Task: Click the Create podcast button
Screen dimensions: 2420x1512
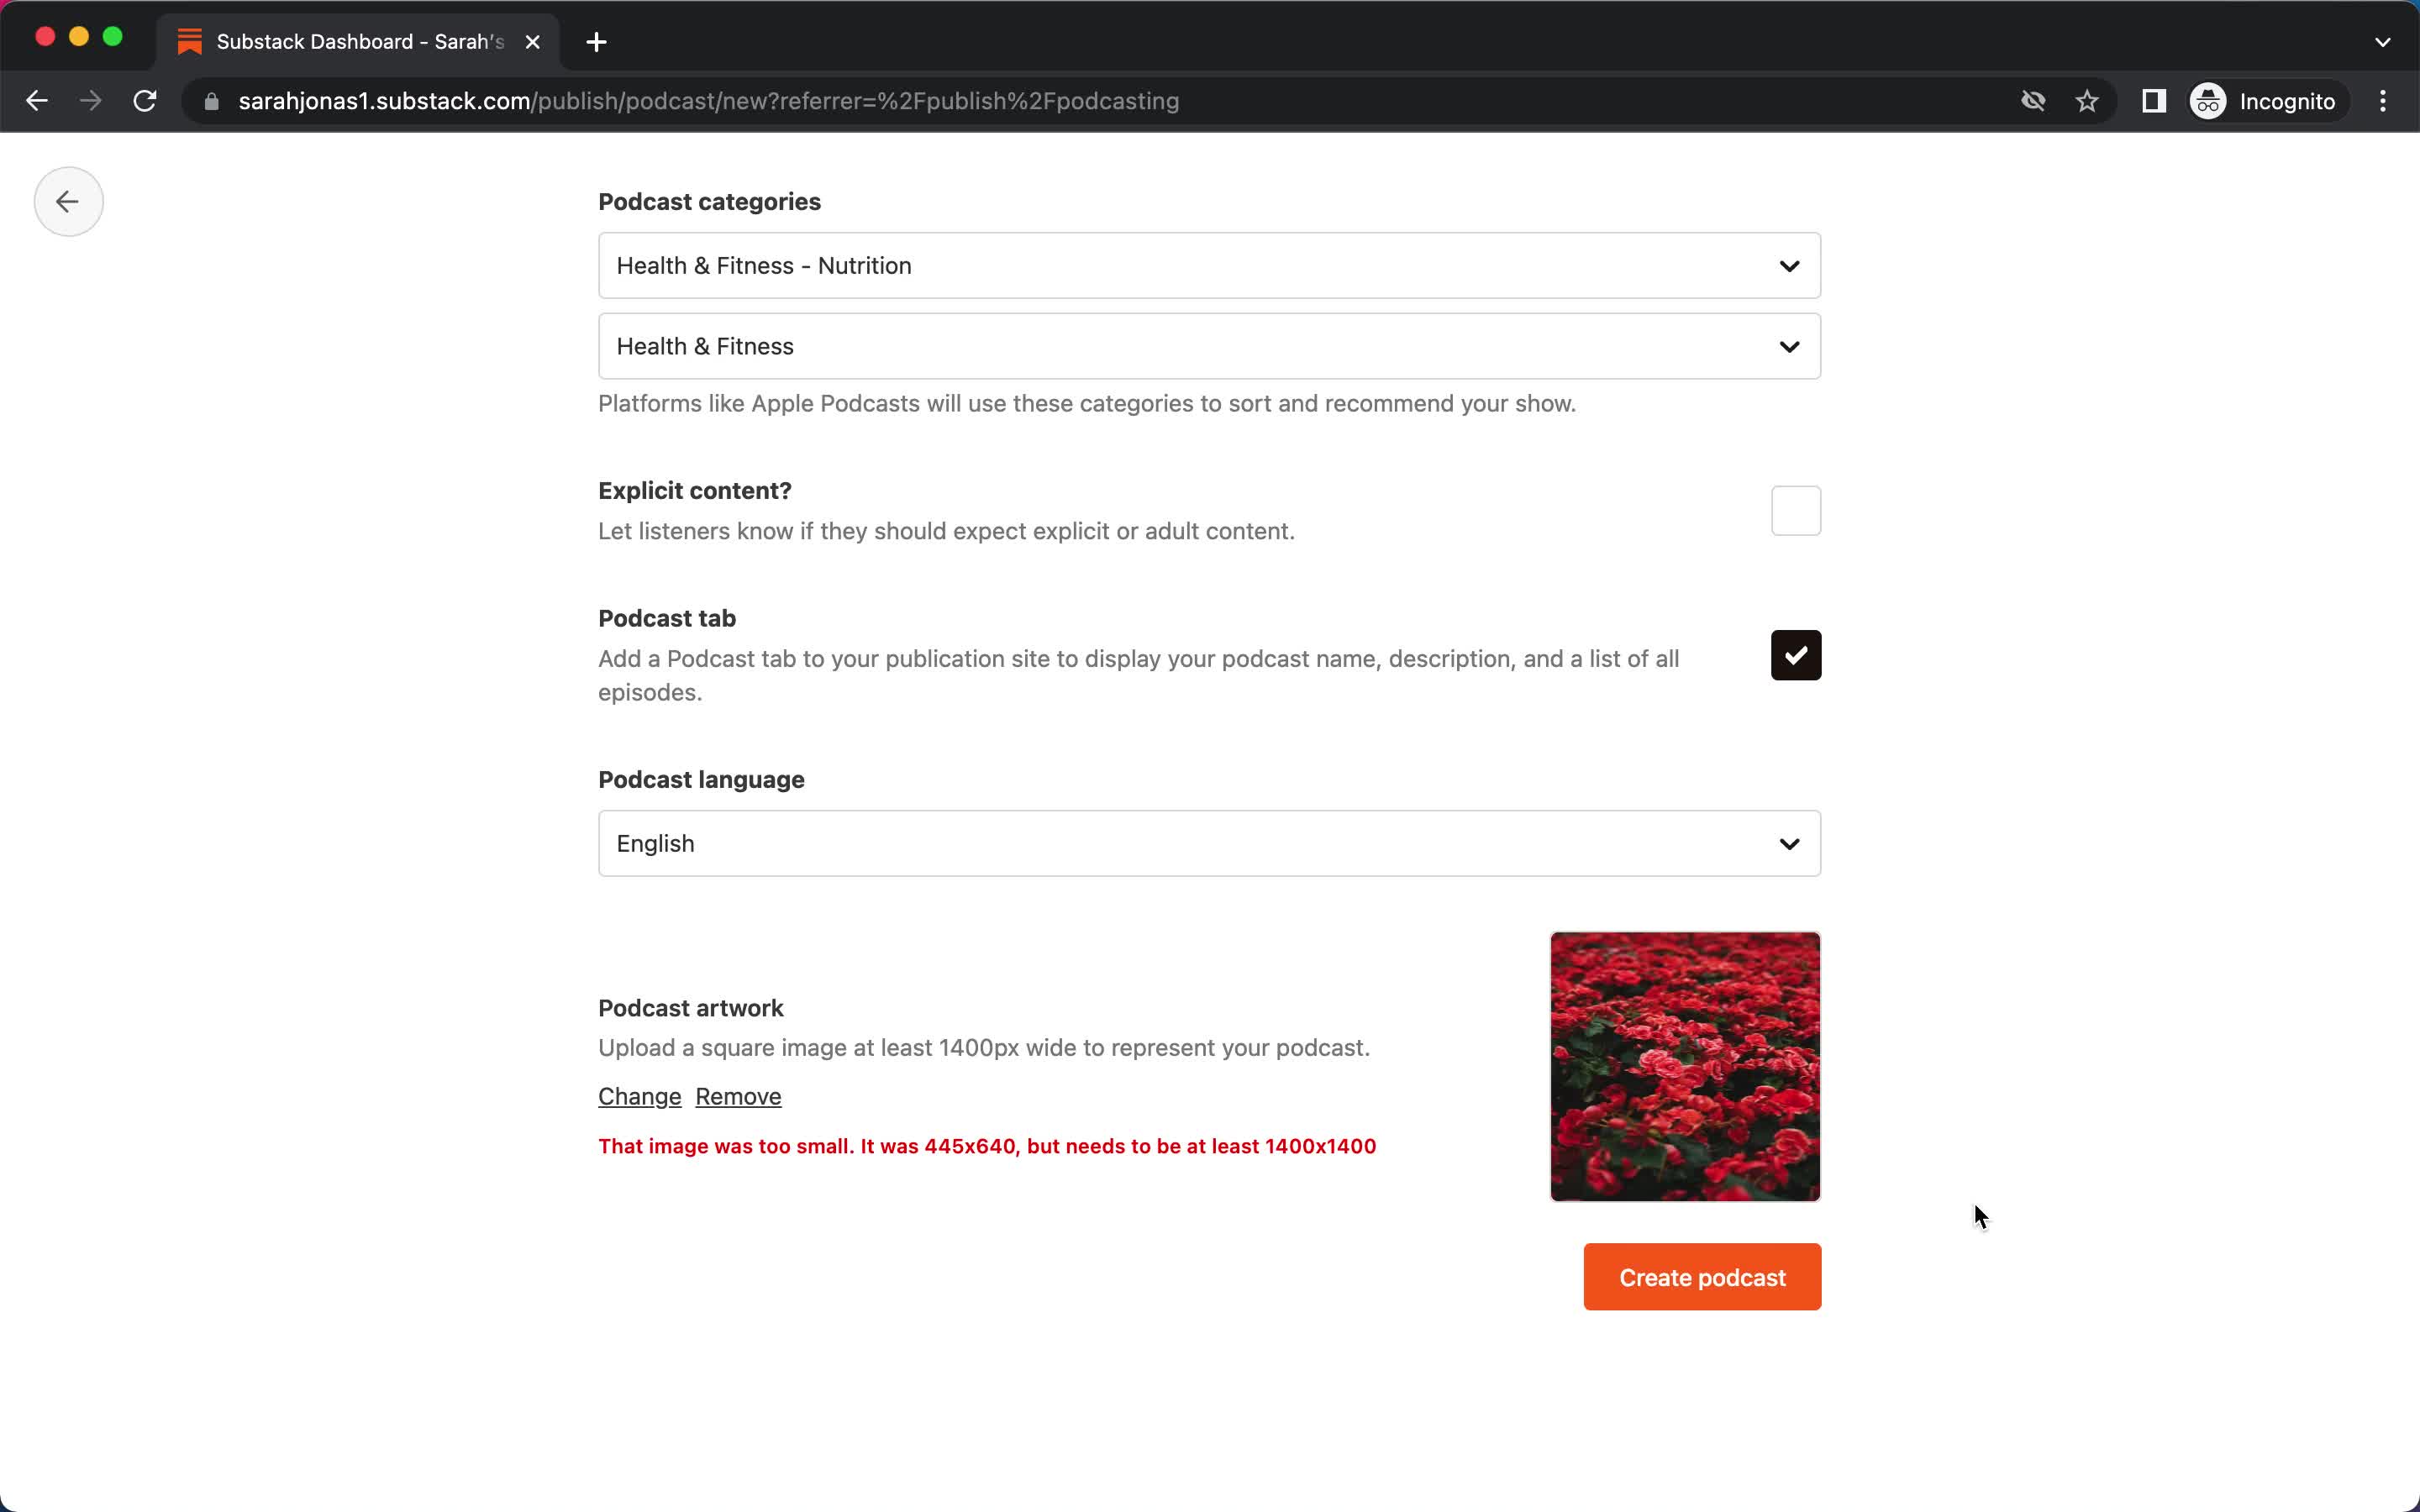Action: 1702,1277
